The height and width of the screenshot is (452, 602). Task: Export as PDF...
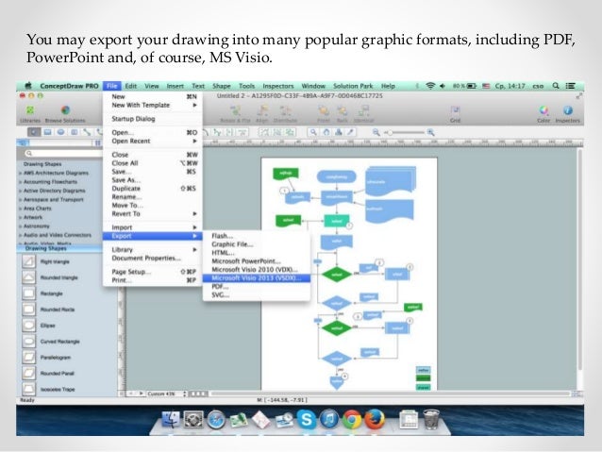(x=257, y=287)
